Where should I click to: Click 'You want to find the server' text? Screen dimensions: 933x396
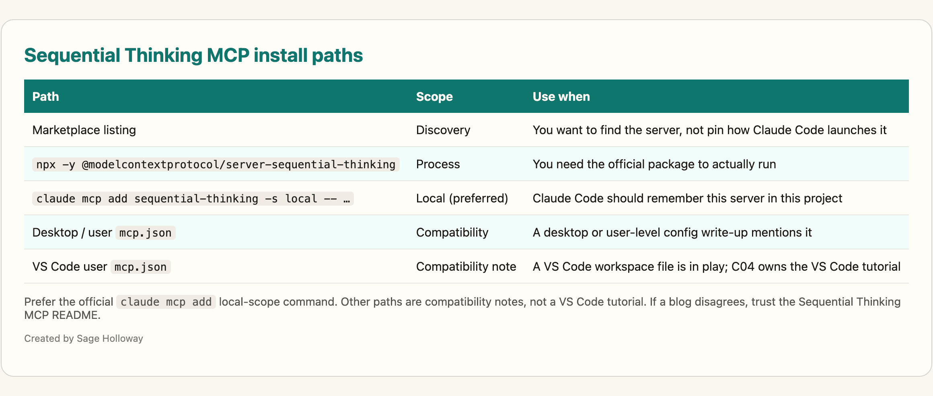(x=607, y=130)
